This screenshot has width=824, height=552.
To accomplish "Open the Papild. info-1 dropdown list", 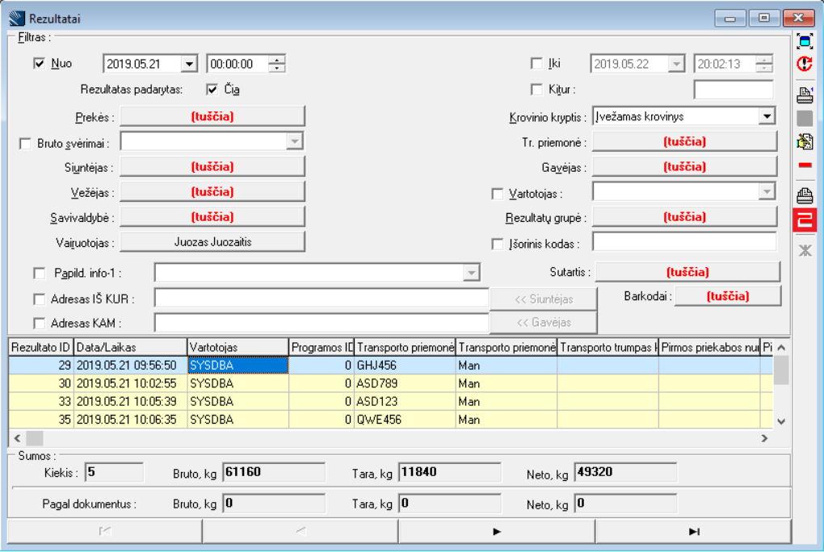I will pos(472,274).
